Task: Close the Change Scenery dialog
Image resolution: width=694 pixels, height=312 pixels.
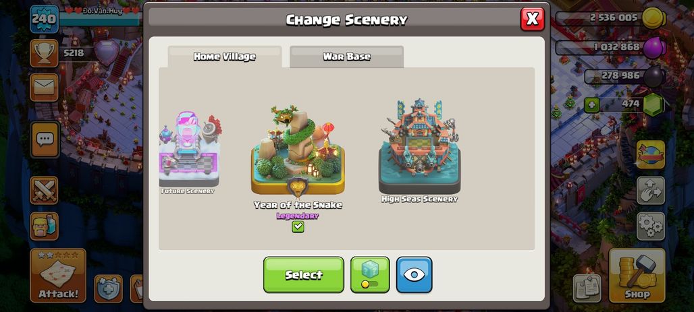Action: [x=533, y=19]
